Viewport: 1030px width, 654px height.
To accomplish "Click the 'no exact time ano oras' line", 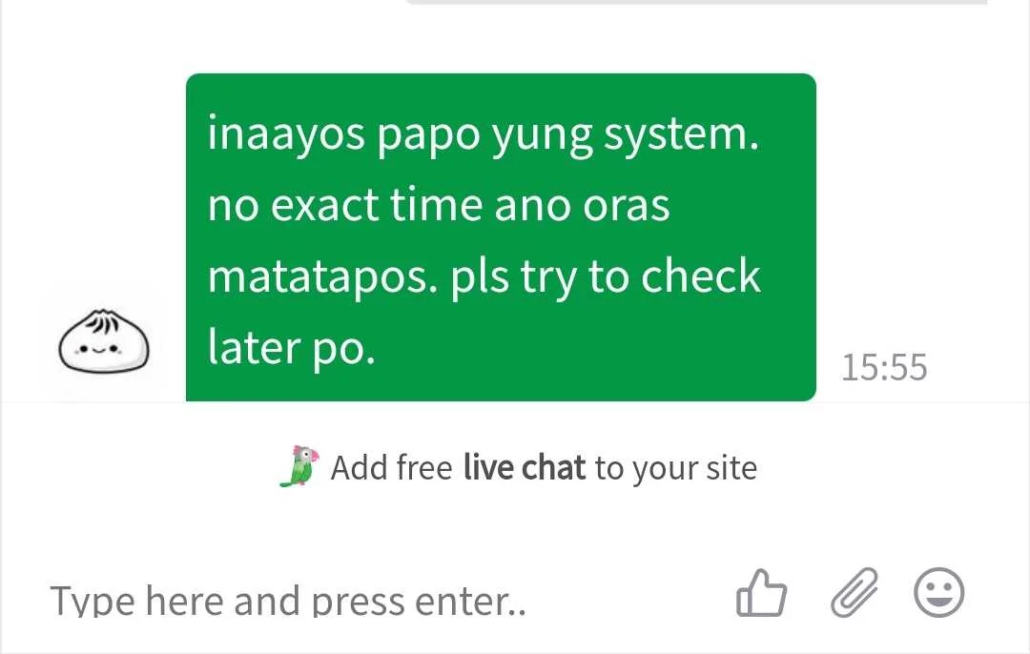I will tap(438, 205).
